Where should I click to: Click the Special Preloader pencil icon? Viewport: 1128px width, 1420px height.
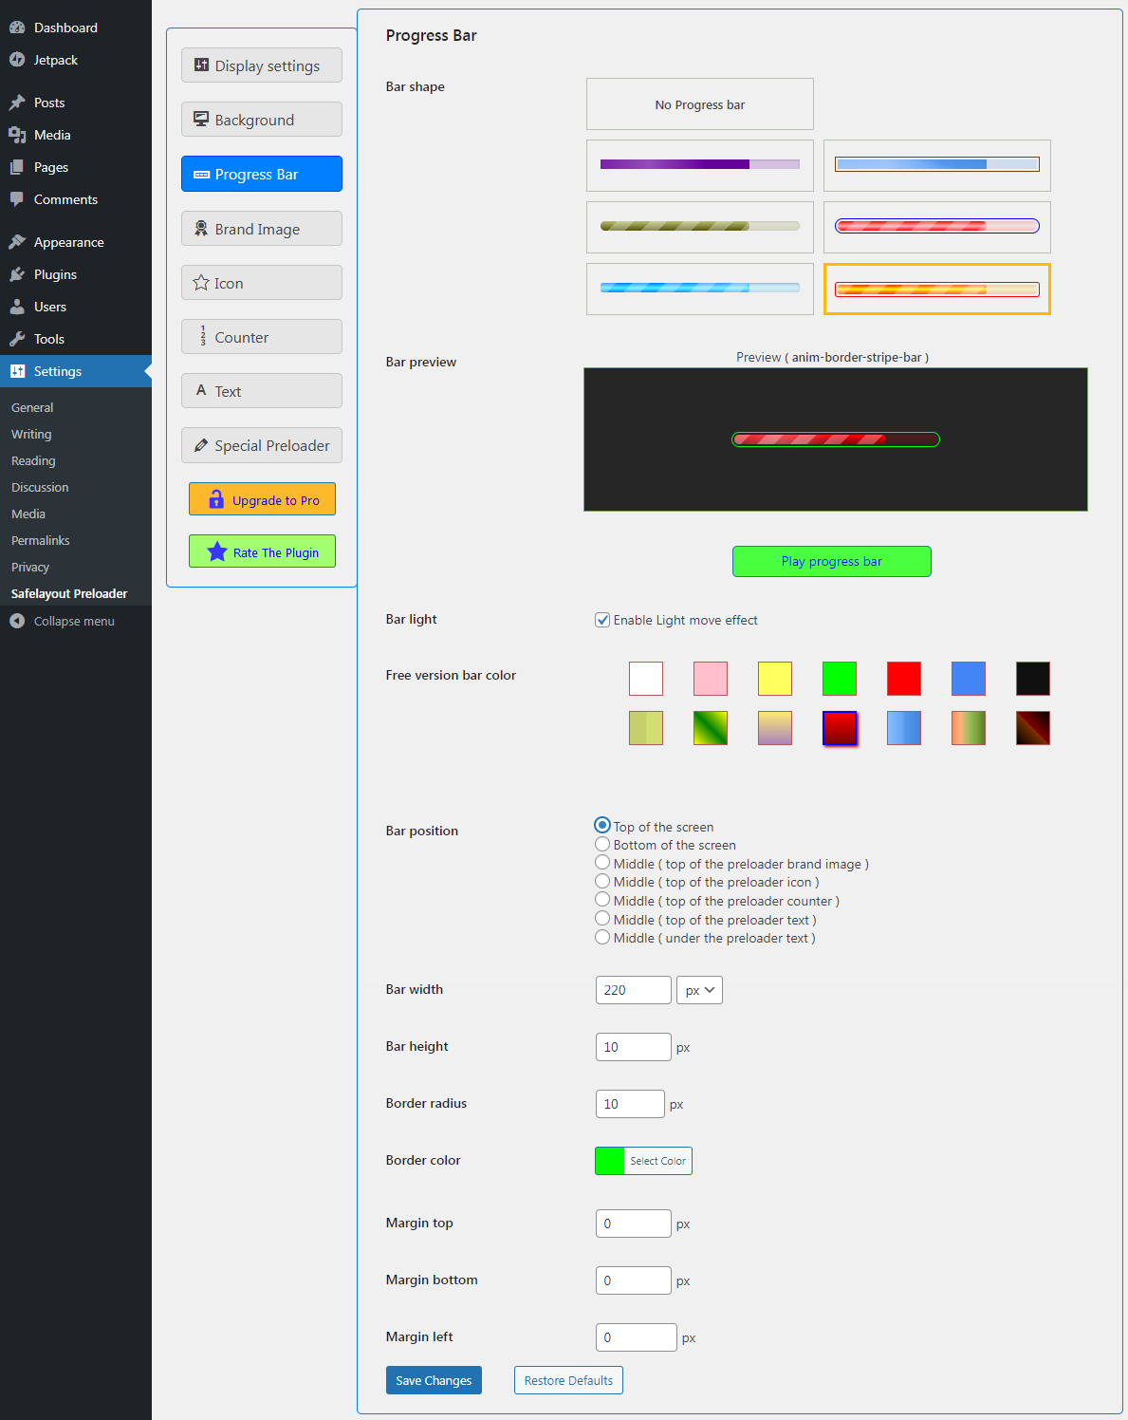(201, 445)
